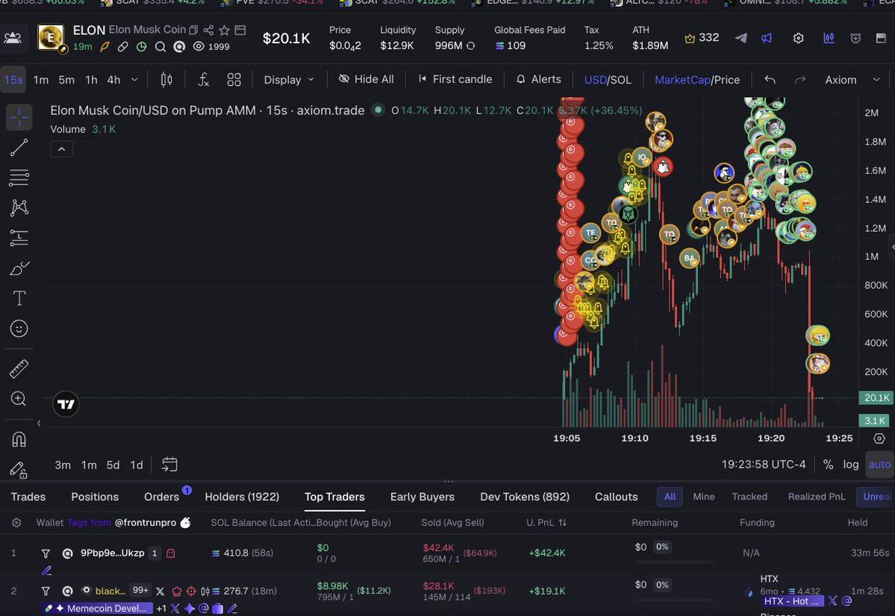Jump to First candle

[x=455, y=79]
